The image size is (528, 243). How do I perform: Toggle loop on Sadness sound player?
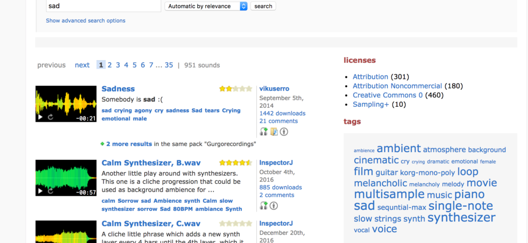51,117
